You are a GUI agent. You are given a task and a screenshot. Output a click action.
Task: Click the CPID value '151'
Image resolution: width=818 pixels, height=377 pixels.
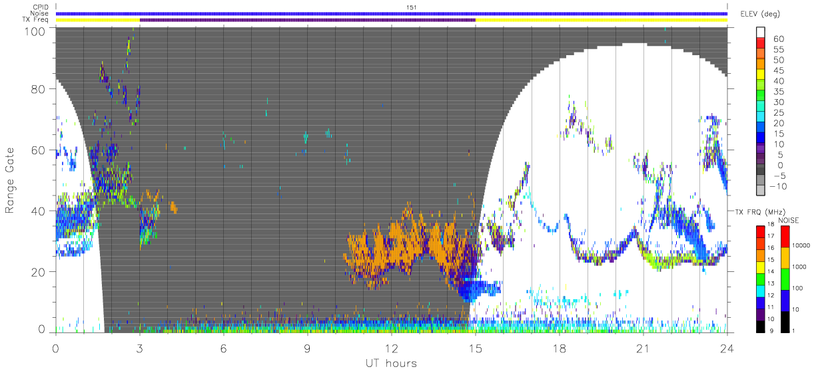tap(411, 7)
